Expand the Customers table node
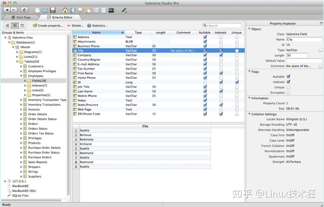Image resolution: width=324 pixels, height=207 pixels. [x=21, y=66]
